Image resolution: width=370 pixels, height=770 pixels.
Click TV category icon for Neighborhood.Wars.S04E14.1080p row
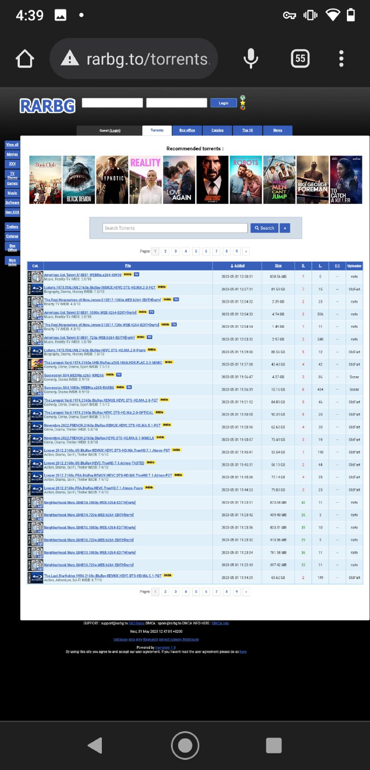[35, 502]
